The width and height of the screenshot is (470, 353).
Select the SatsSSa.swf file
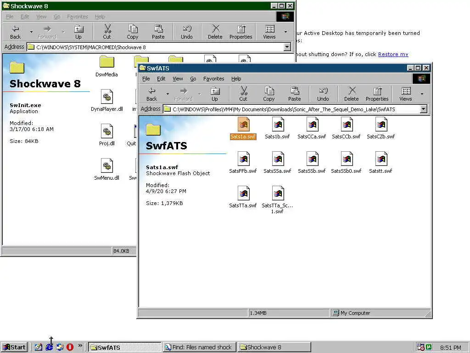[x=277, y=163]
